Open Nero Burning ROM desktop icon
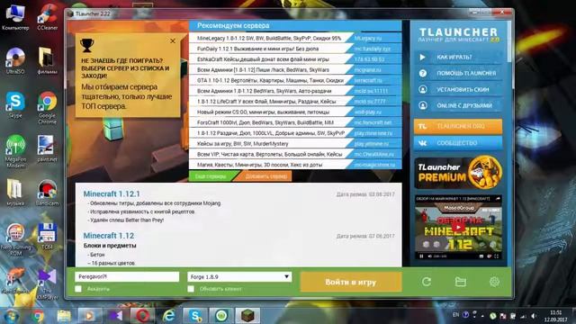 [15, 238]
